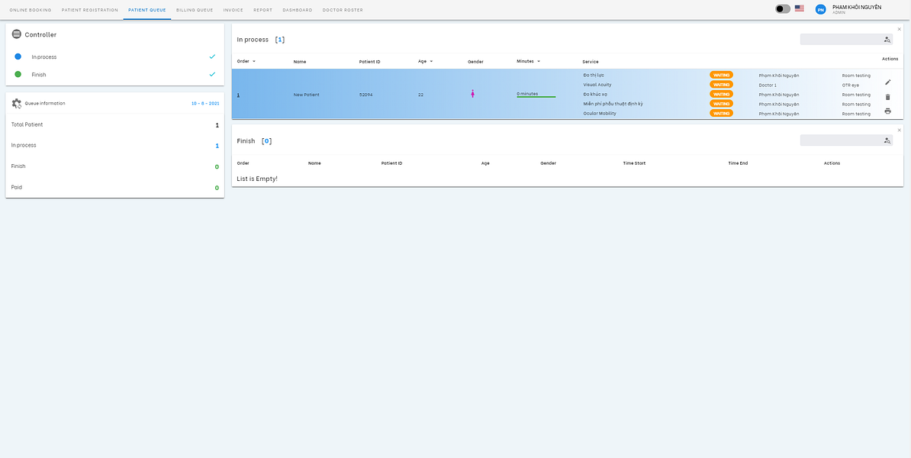Viewport: 911px width, 458px height.
Task: Close the Finish panel
Action: 900,130
